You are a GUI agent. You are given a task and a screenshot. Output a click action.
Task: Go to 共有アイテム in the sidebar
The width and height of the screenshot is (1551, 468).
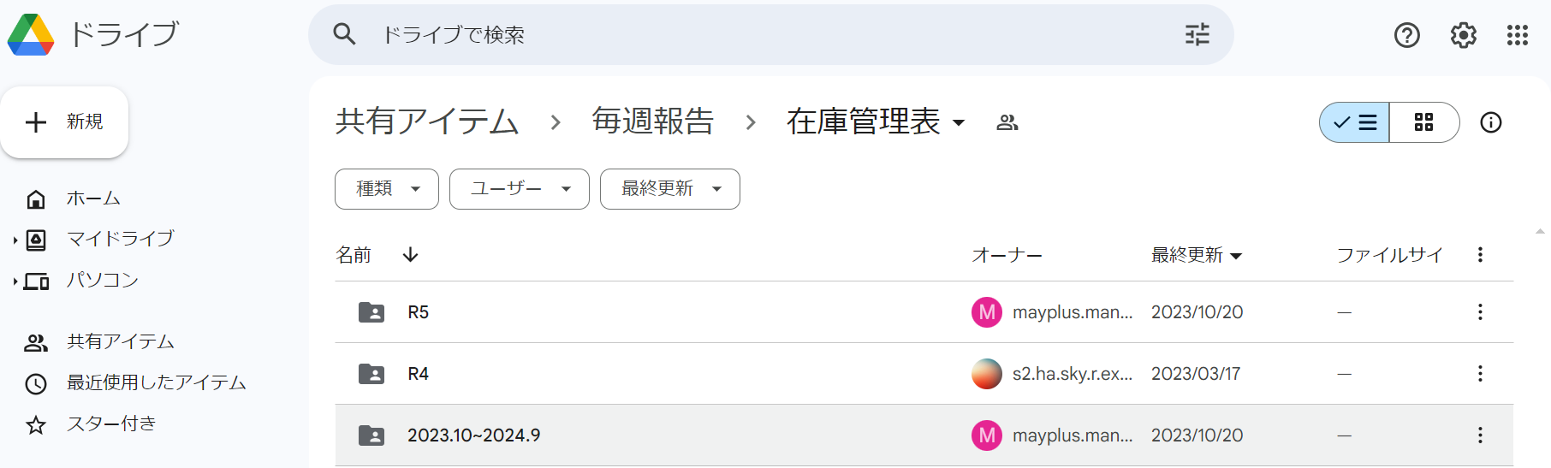(120, 342)
